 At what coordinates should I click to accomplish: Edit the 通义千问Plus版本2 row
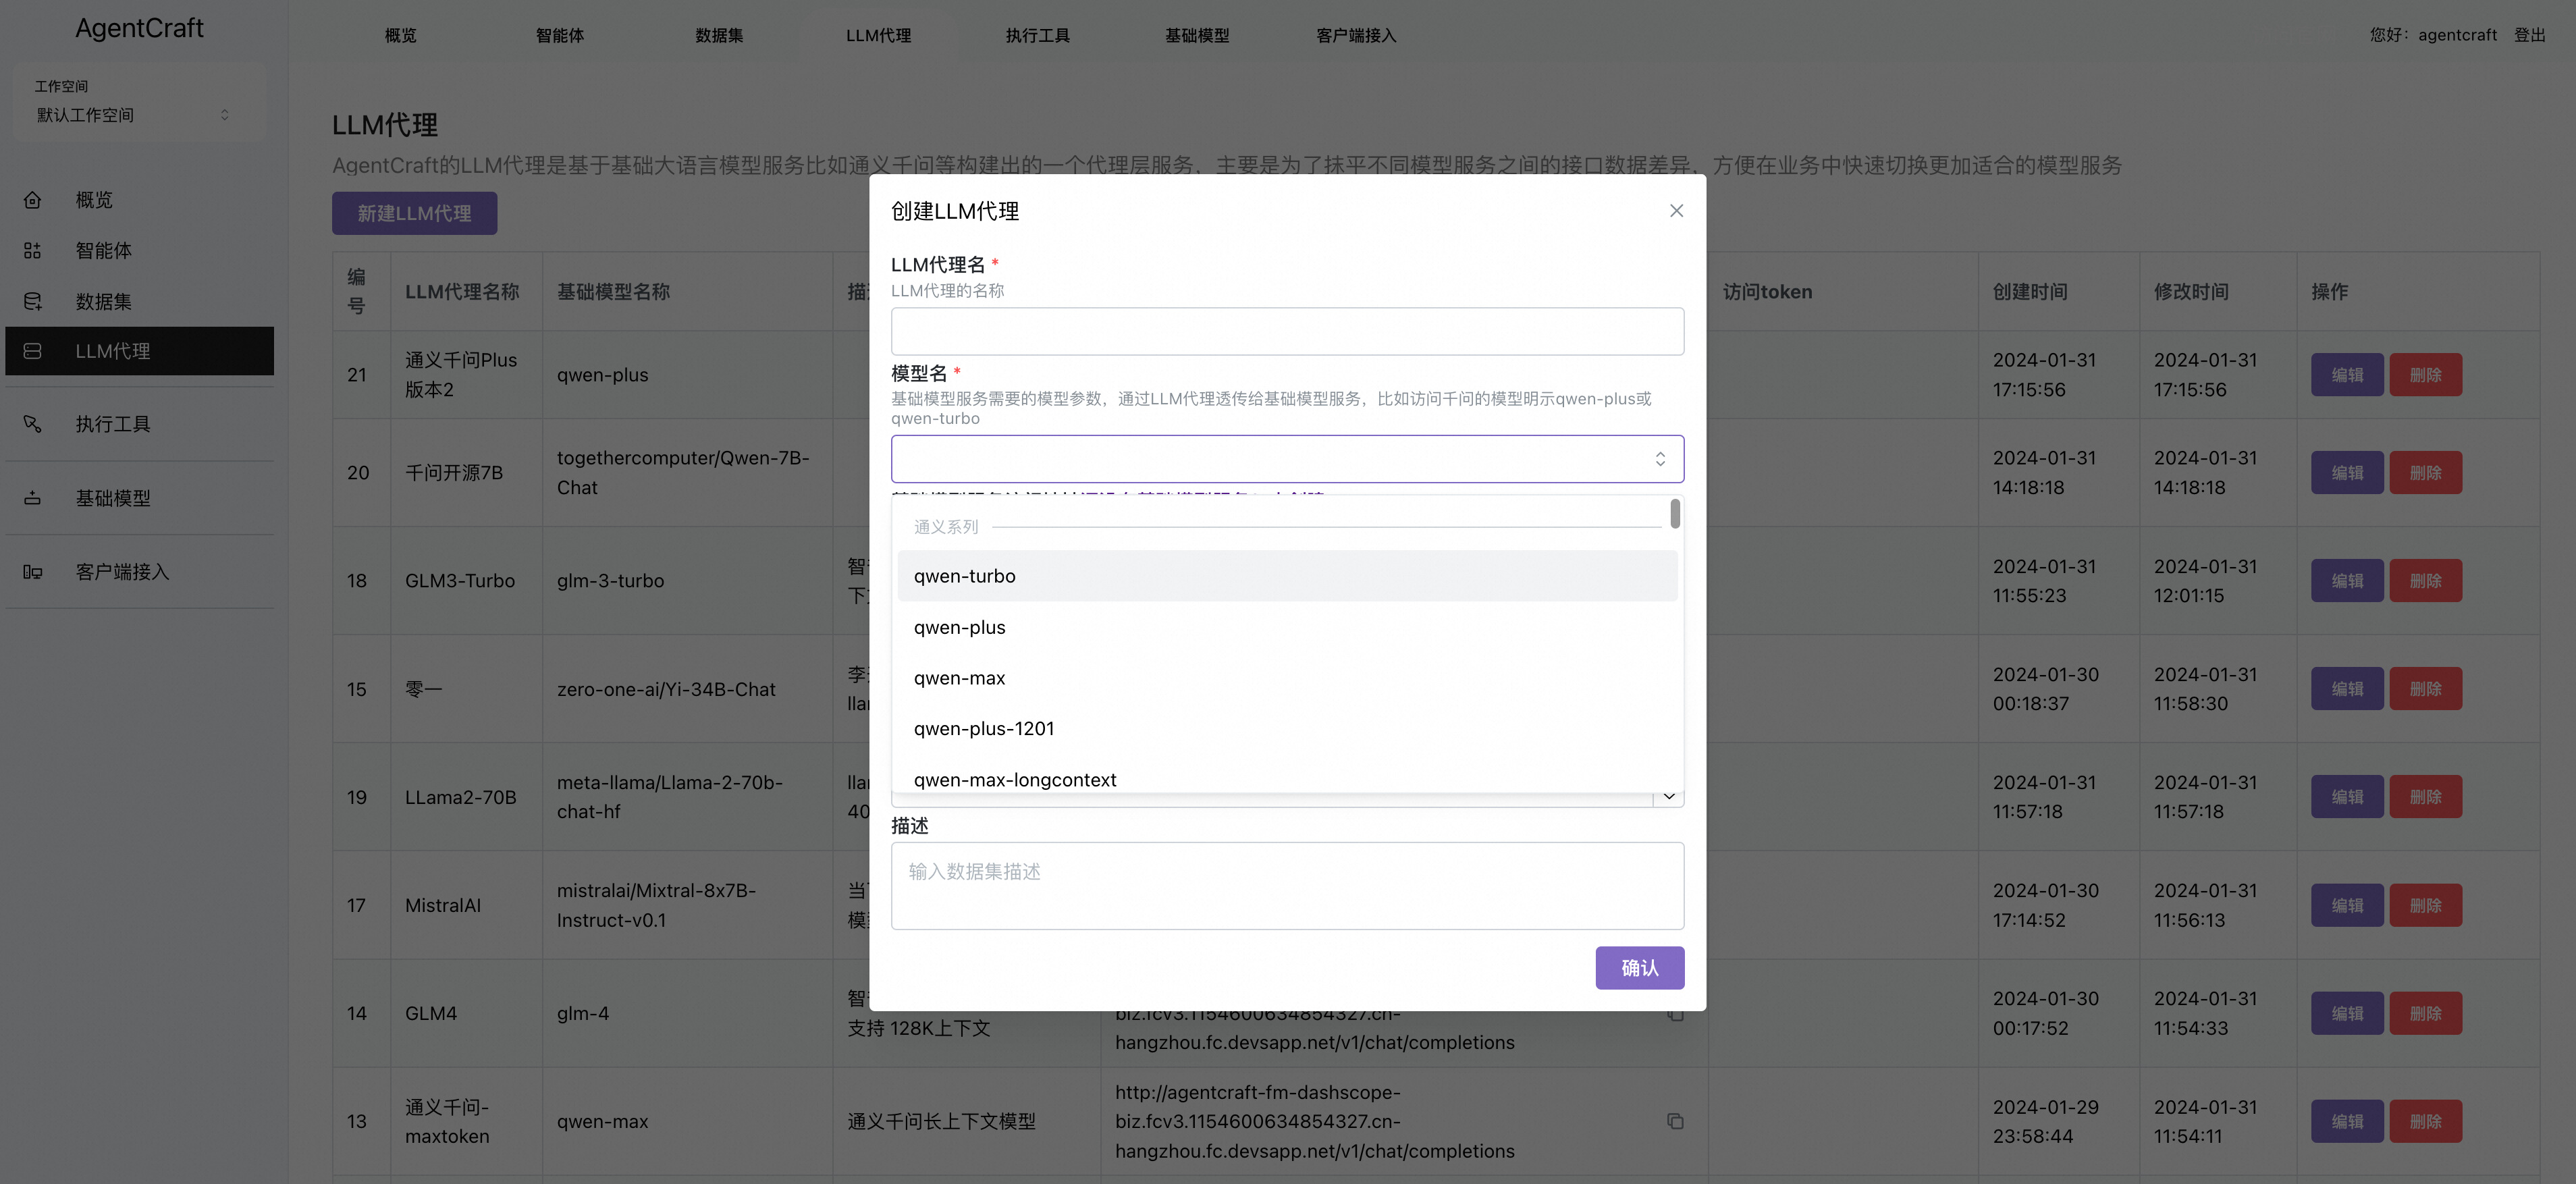(2347, 375)
